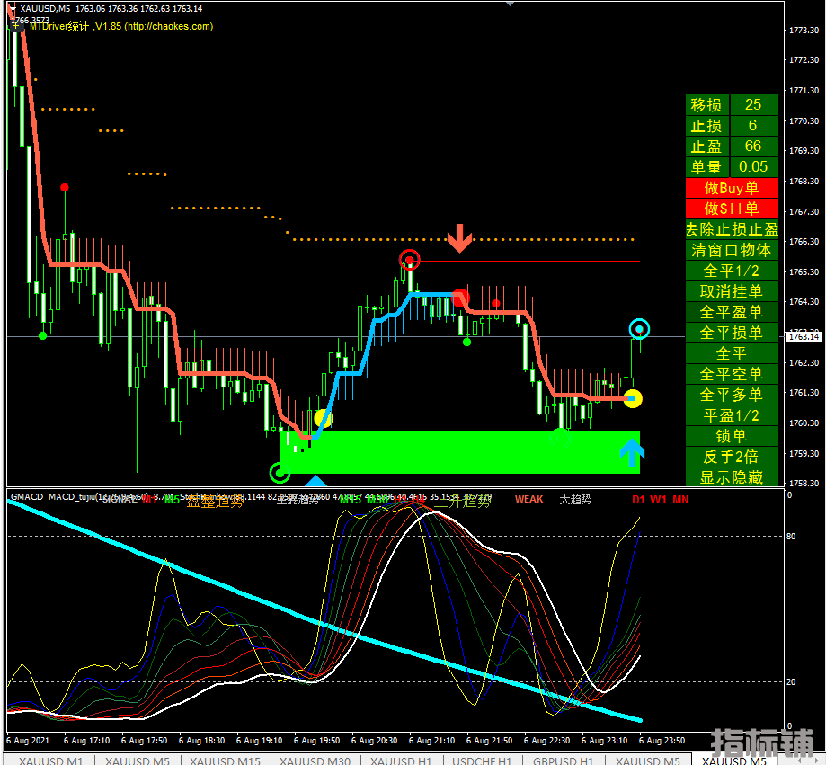826x765 pixels.
Task: Click the red ringed target at swing high
Action: click(x=410, y=261)
